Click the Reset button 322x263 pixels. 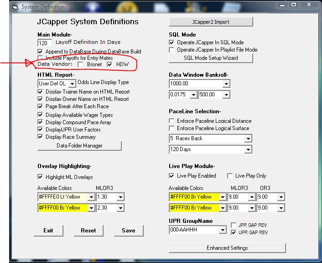tap(88, 231)
